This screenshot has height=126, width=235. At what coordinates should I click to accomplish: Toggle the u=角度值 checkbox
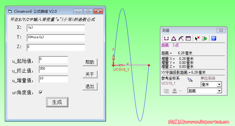tap(41, 92)
